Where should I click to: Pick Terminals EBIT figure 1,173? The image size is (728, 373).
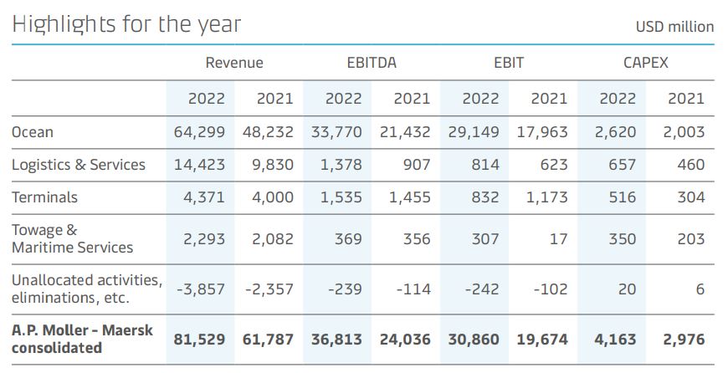coord(547,197)
